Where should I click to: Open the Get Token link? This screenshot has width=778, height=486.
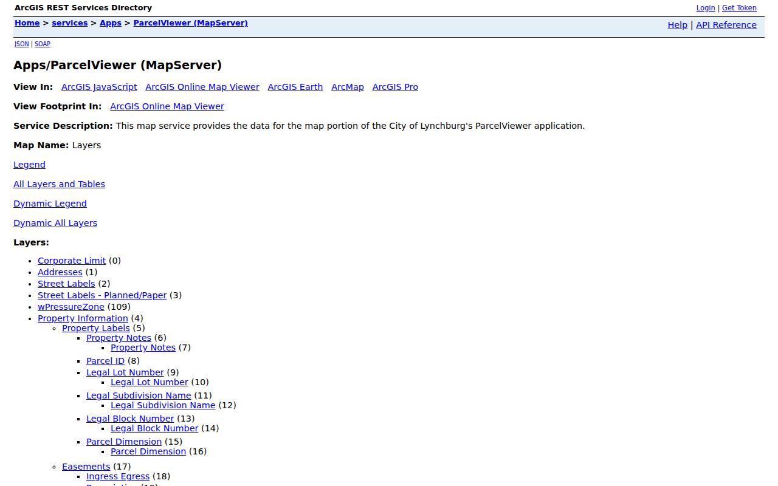pos(739,8)
